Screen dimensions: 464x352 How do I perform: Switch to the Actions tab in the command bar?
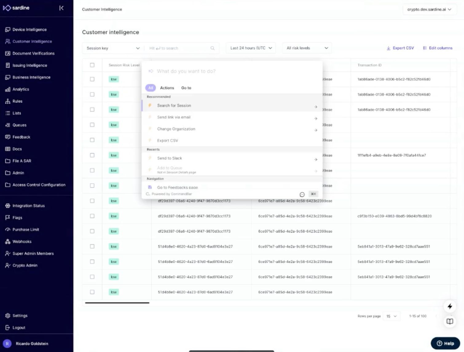tap(167, 88)
